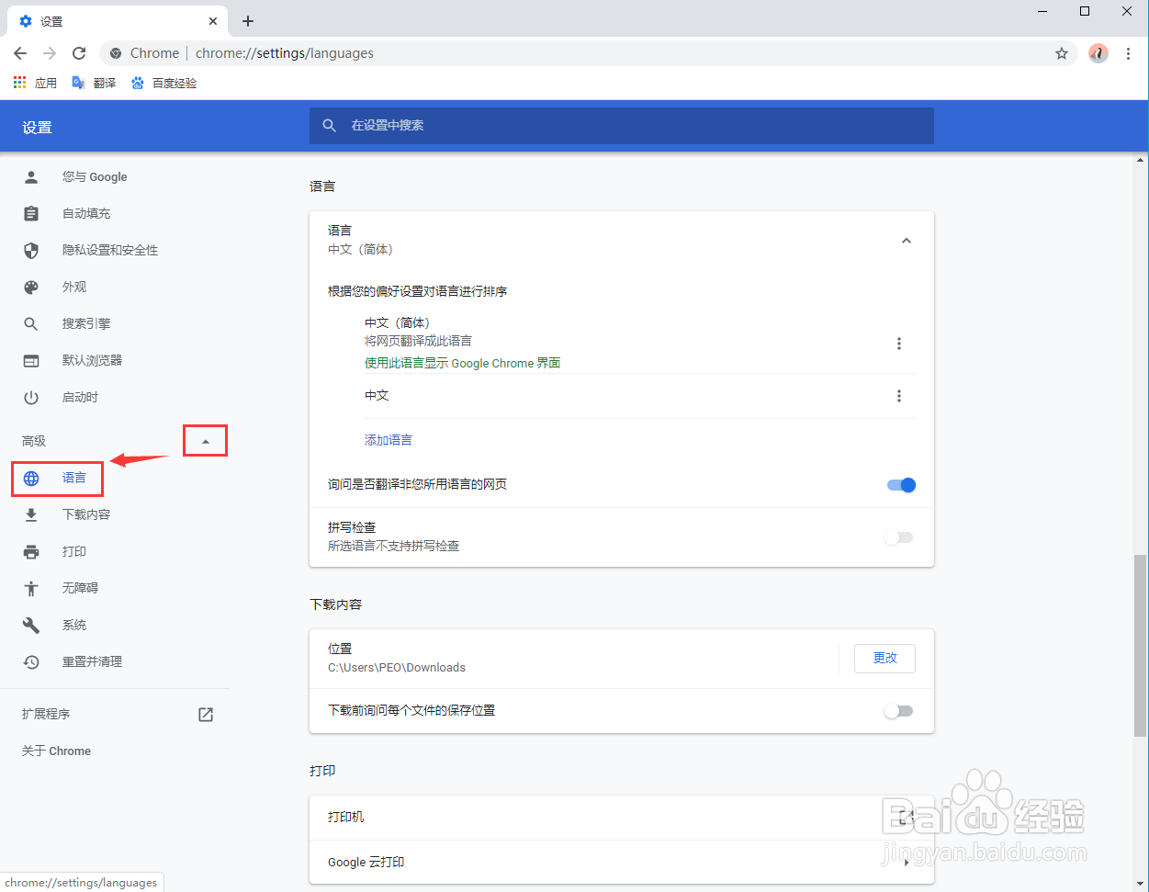Viewport: 1149px width, 892px height.
Task: Click the 添加语言 link
Action: (x=389, y=440)
